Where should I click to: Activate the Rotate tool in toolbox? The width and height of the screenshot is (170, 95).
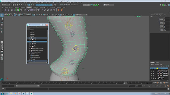pos(2,28)
